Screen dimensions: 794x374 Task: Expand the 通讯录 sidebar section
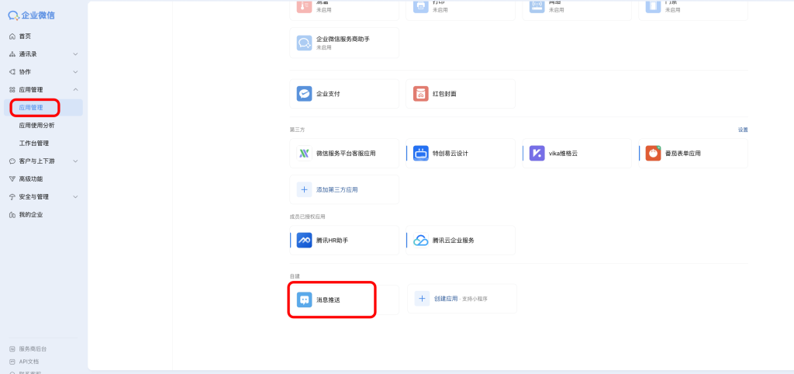click(x=75, y=54)
